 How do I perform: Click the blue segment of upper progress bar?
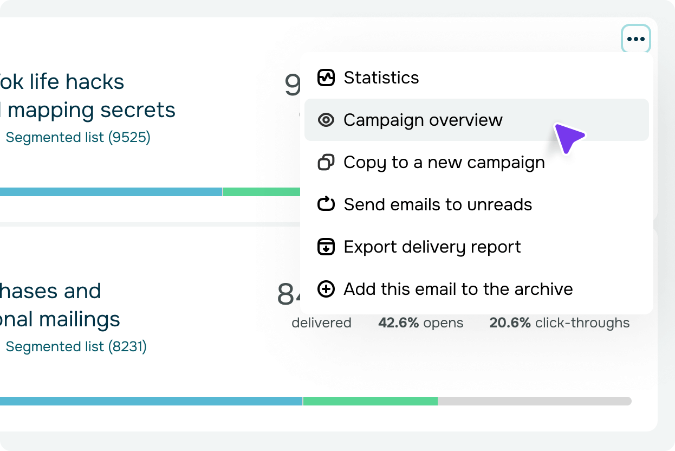coord(111,192)
